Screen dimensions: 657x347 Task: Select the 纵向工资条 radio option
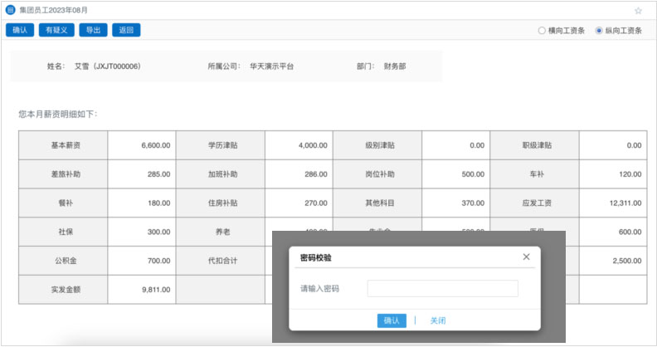tap(599, 31)
